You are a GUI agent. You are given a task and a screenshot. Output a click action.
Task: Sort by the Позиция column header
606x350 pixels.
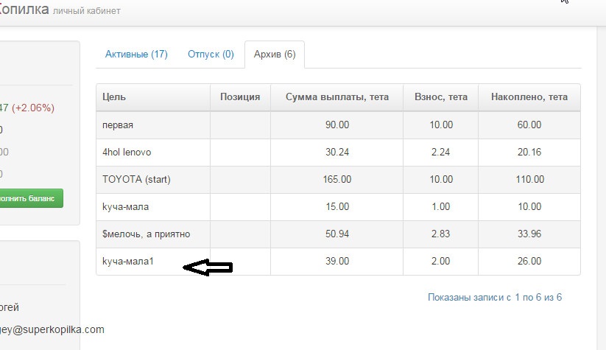click(240, 97)
